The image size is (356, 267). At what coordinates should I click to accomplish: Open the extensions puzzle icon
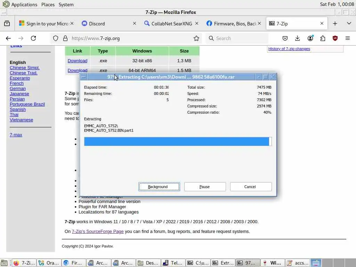(323, 38)
